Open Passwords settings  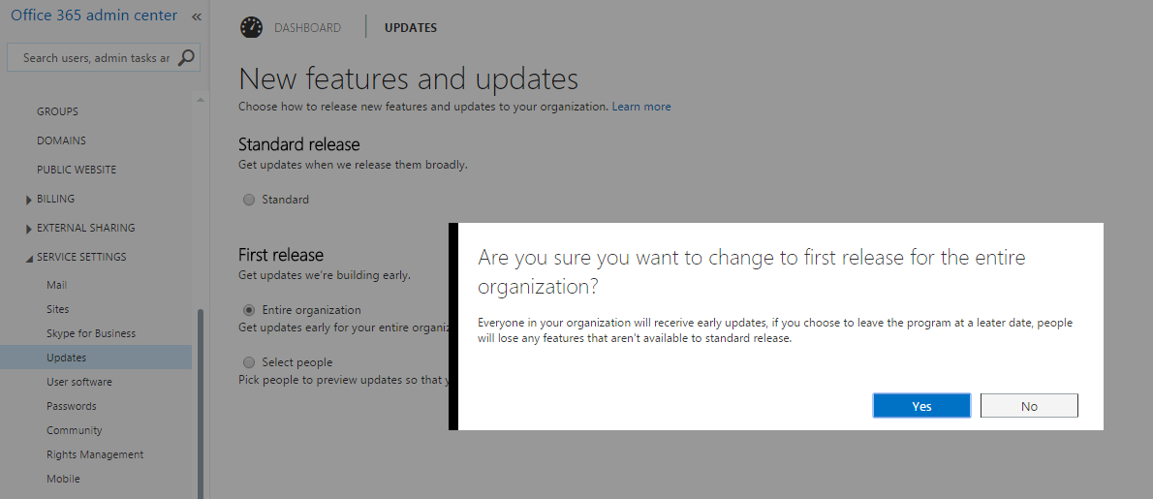point(72,406)
